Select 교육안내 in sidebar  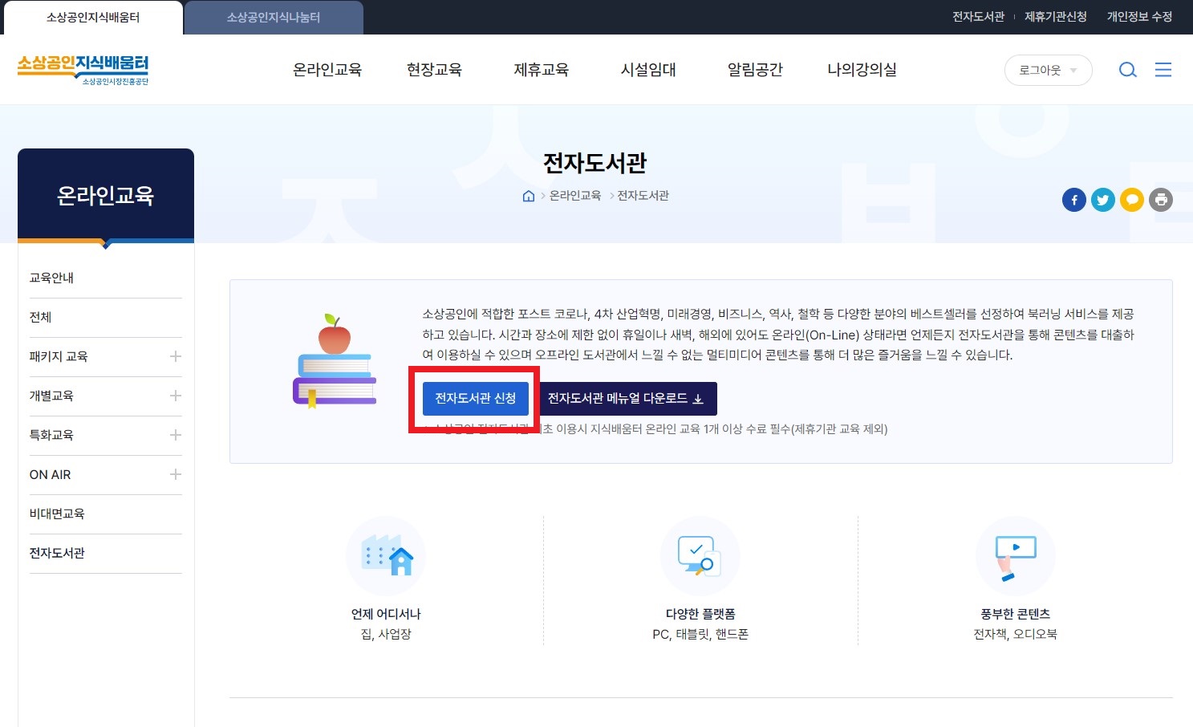pyautogui.click(x=51, y=278)
